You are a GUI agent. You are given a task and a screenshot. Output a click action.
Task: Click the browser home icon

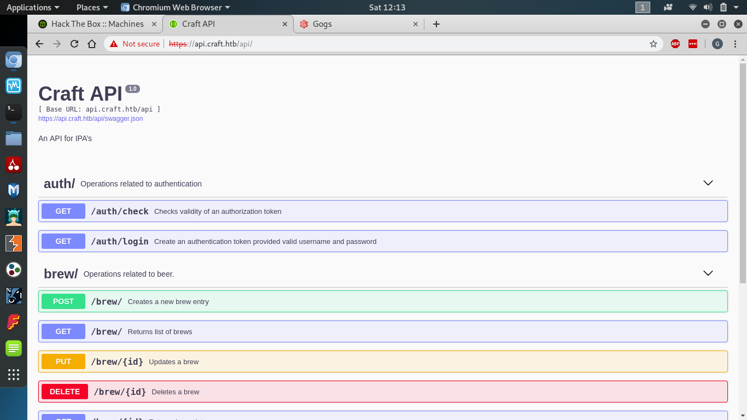coord(92,44)
